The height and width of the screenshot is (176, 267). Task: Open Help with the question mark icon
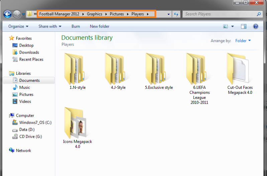255,26
